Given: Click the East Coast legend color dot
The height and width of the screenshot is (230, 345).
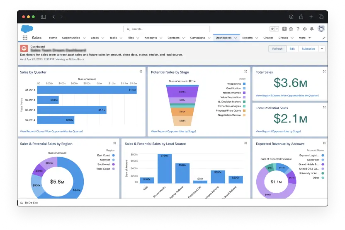Looking at the screenshot, I should coord(113,155).
